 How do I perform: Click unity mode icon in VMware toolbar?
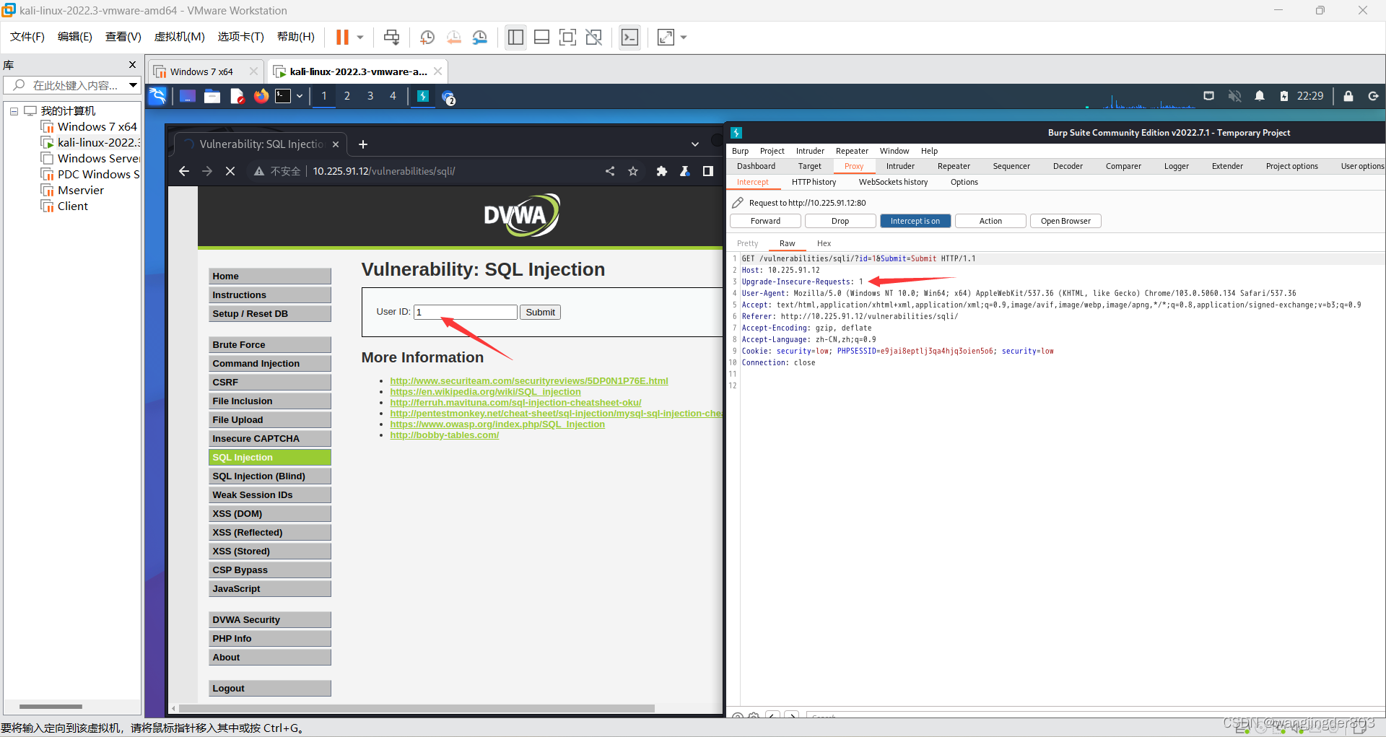[593, 38]
